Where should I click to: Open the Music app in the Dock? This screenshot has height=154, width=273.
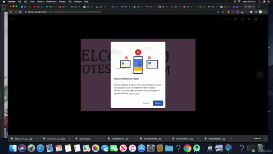point(132,148)
